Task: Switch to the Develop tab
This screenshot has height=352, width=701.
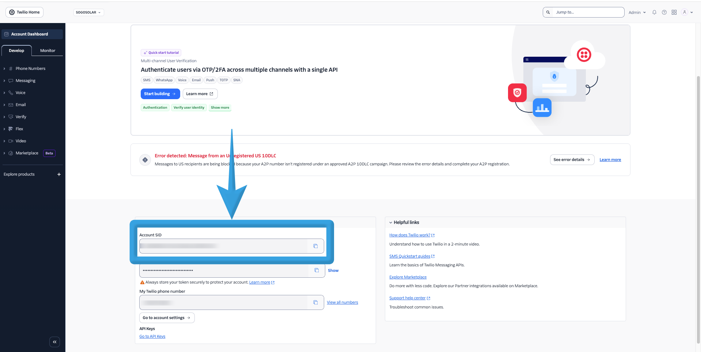Action: (x=16, y=50)
